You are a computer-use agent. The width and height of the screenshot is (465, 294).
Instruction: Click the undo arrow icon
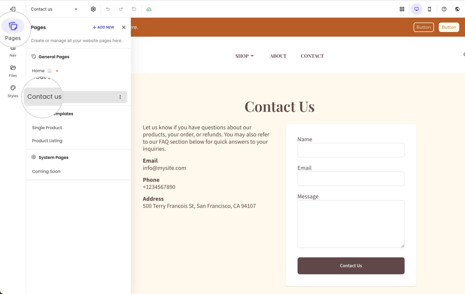108,9
